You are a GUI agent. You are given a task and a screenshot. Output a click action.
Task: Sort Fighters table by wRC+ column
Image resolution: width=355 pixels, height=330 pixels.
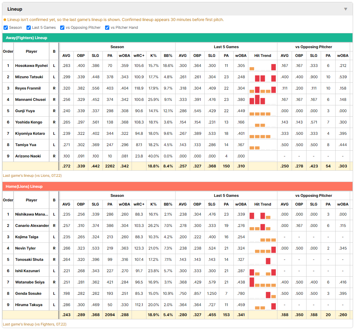[139, 56]
